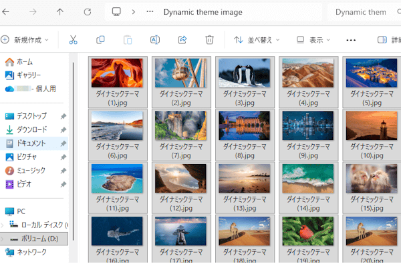Unpin デスクトップ via its pin icon

(63, 116)
